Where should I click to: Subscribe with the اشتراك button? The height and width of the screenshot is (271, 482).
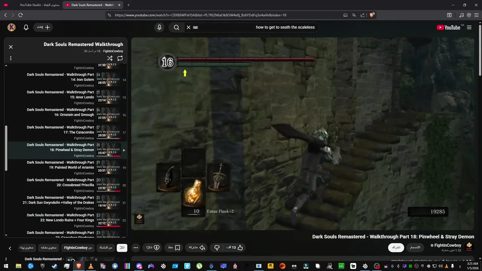click(x=396, y=248)
